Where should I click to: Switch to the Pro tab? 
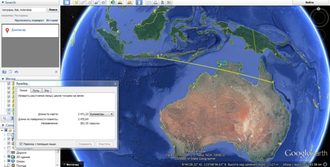[x=47, y=91]
